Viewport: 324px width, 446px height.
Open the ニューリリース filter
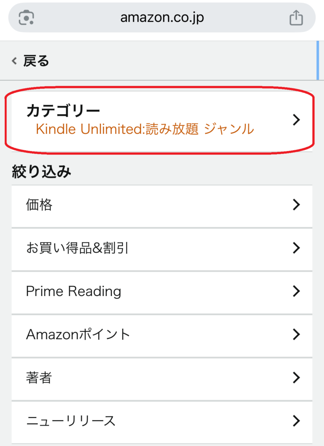pos(71,421)
